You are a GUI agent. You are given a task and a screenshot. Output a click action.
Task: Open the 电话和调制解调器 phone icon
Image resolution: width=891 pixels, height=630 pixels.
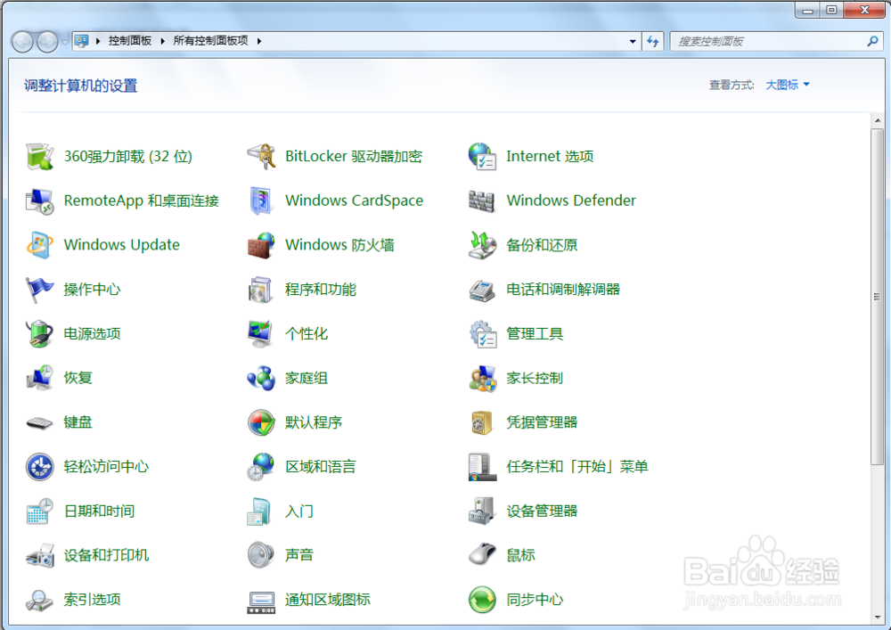pyautogui.click(x=482, y=289)
